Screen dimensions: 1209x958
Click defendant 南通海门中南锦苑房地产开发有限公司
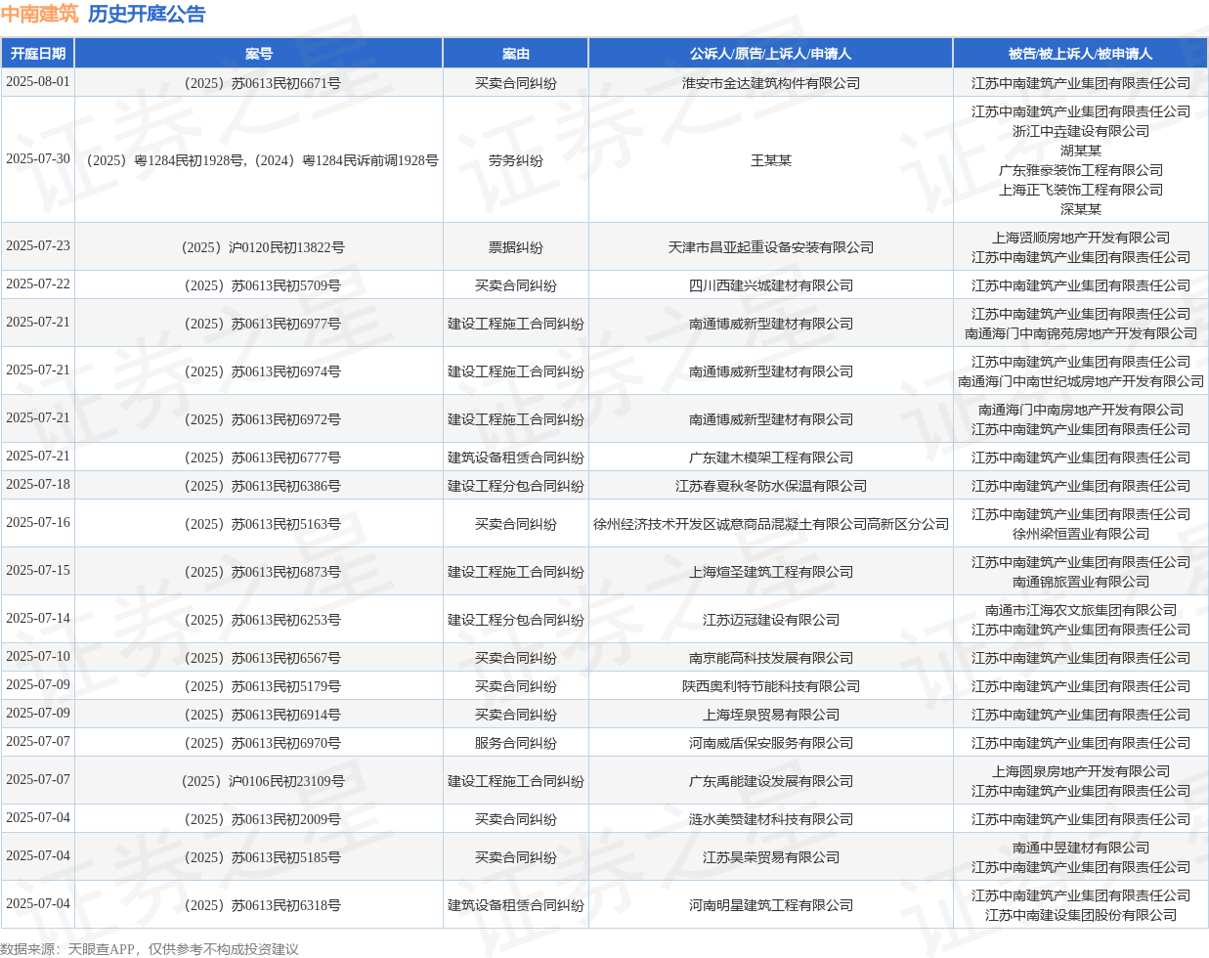point(1081,333)
